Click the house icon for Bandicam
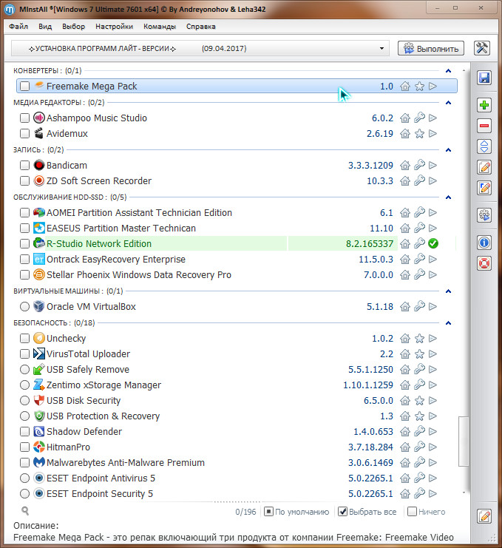 tap(405, 166)
